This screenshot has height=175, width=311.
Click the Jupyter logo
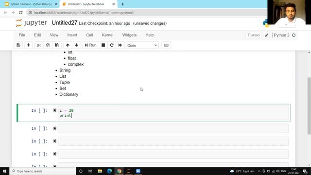click(31, 23)
